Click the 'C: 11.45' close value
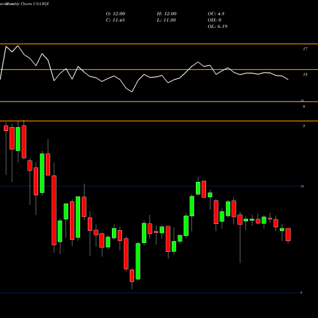318x318 pixels. tap(115, 20)
